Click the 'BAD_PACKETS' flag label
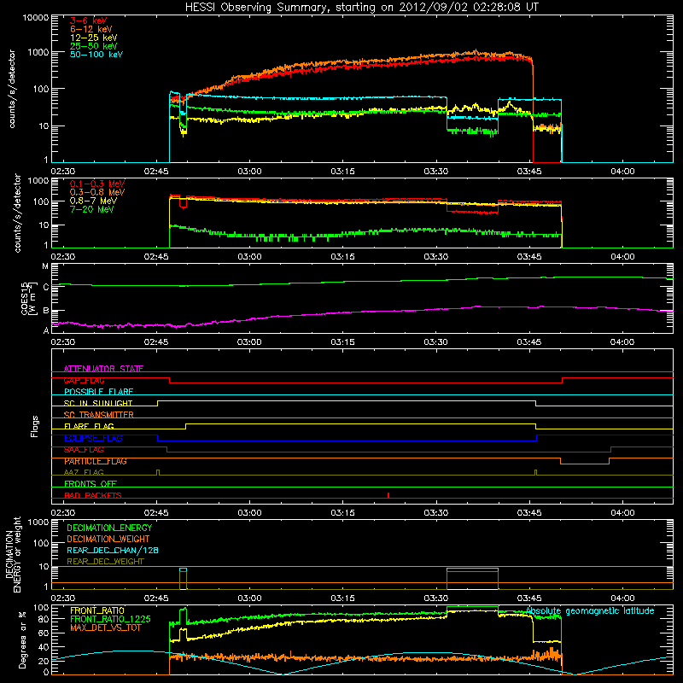This screenshot has height=683, width=683. [93, 495]
